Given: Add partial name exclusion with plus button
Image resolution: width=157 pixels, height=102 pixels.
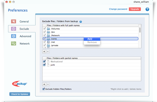Looking at the screenshot, I should [44, 84].
